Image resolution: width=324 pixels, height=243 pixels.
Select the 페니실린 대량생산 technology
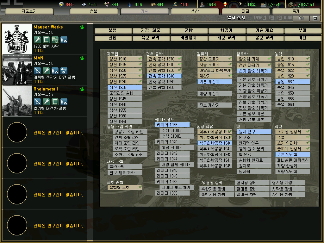(292, 160)
